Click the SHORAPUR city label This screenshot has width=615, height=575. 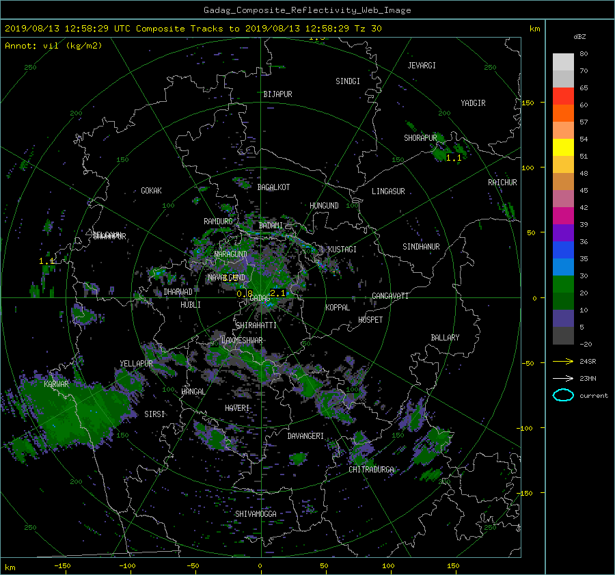click(x=420, y=138)
